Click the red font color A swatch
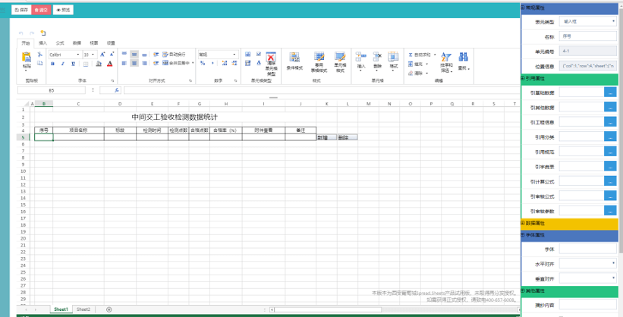 click(110, 64)
